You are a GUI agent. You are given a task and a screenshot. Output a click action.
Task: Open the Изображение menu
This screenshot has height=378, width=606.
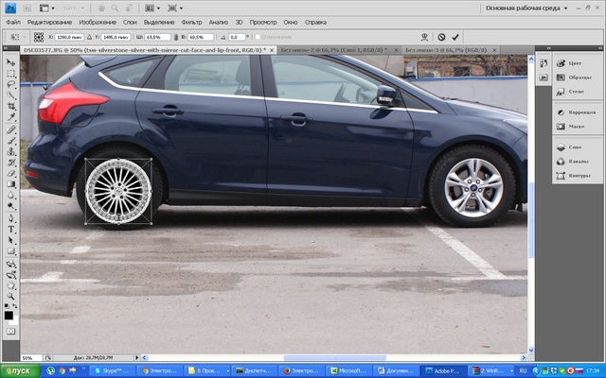pos(98,21)
